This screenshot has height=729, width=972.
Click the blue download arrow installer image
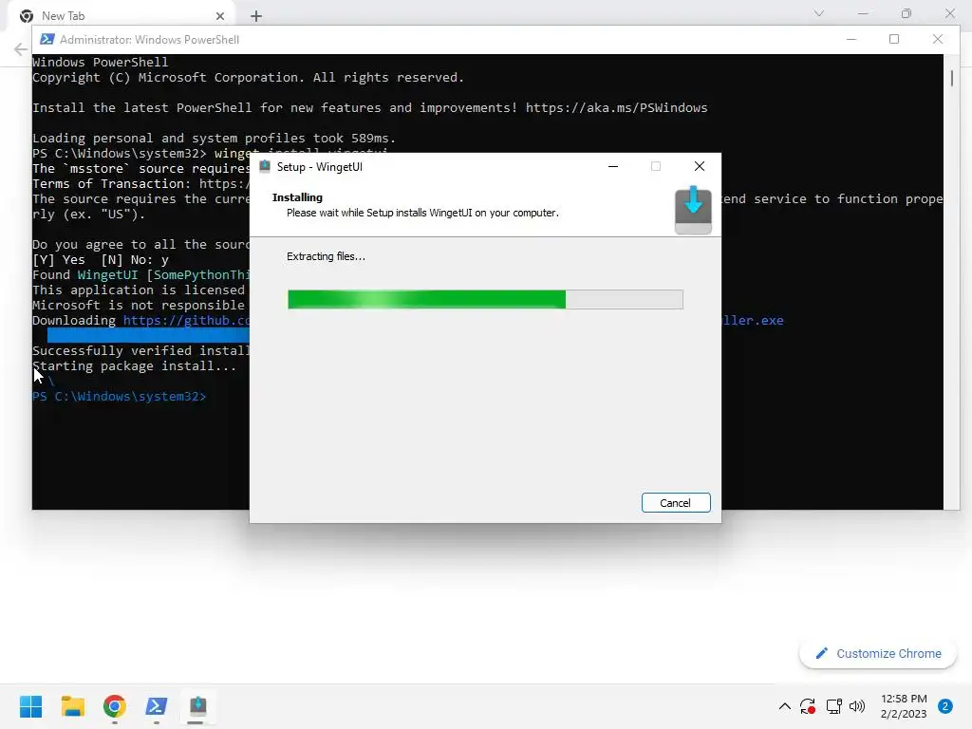tap(693, 210)
